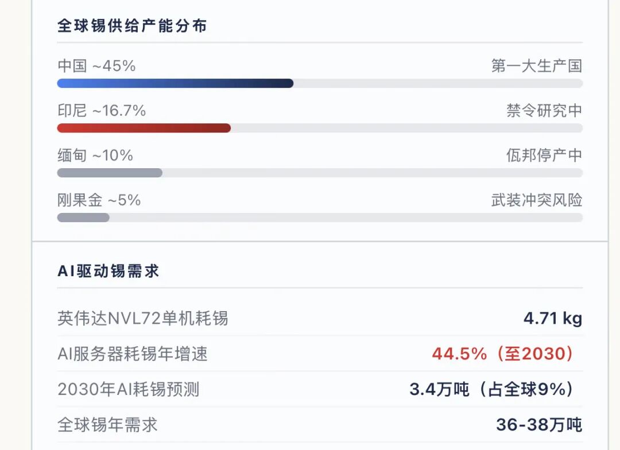The image size is (620, 450).
Task: Click the gray 缅甸 ~10% progress bar
Action: pyautogui.click(x=110, y=173)
